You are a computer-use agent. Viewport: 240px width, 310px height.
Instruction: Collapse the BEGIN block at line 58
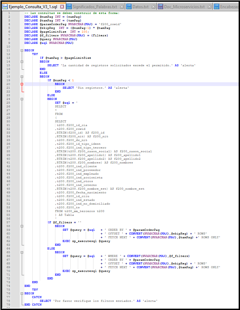22,226
